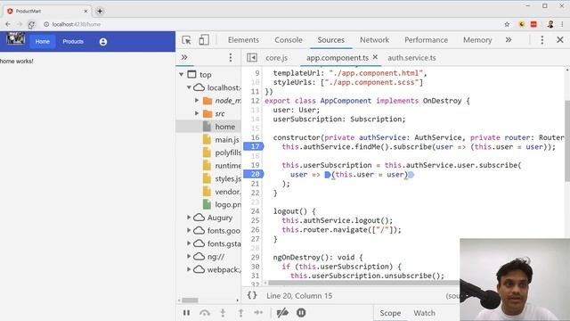Viewport: 570px width, 321px height.
Task: Show more navigator tabs chevron
Action: tap(184, 57)
